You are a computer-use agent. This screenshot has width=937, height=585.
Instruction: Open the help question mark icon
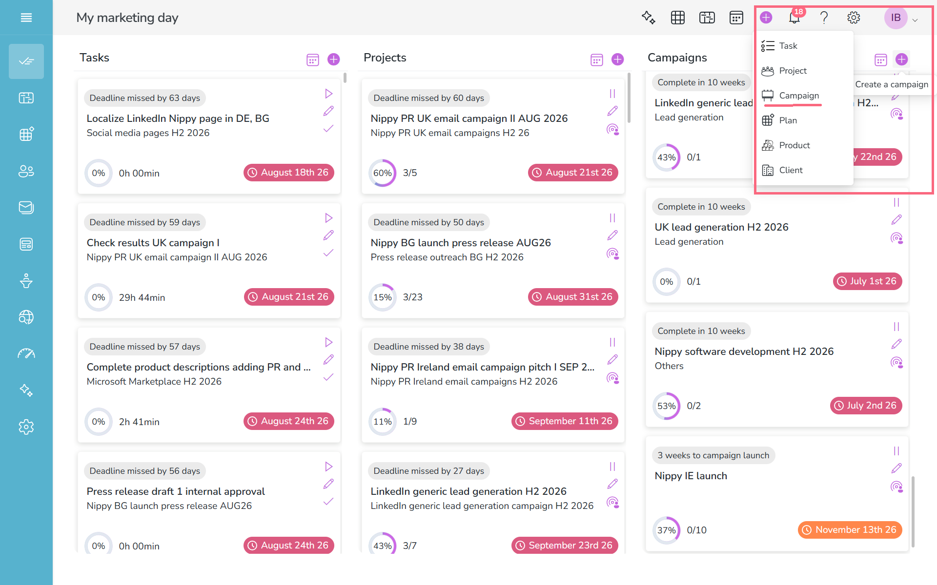pos(824,18)
